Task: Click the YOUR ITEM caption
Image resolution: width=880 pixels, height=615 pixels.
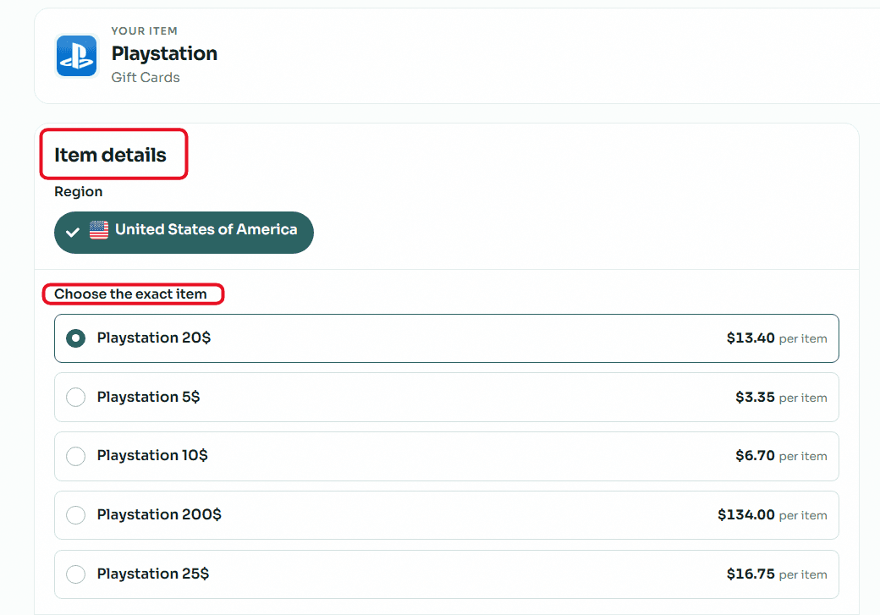Action: pyautogui.click(x=144, y=30)
